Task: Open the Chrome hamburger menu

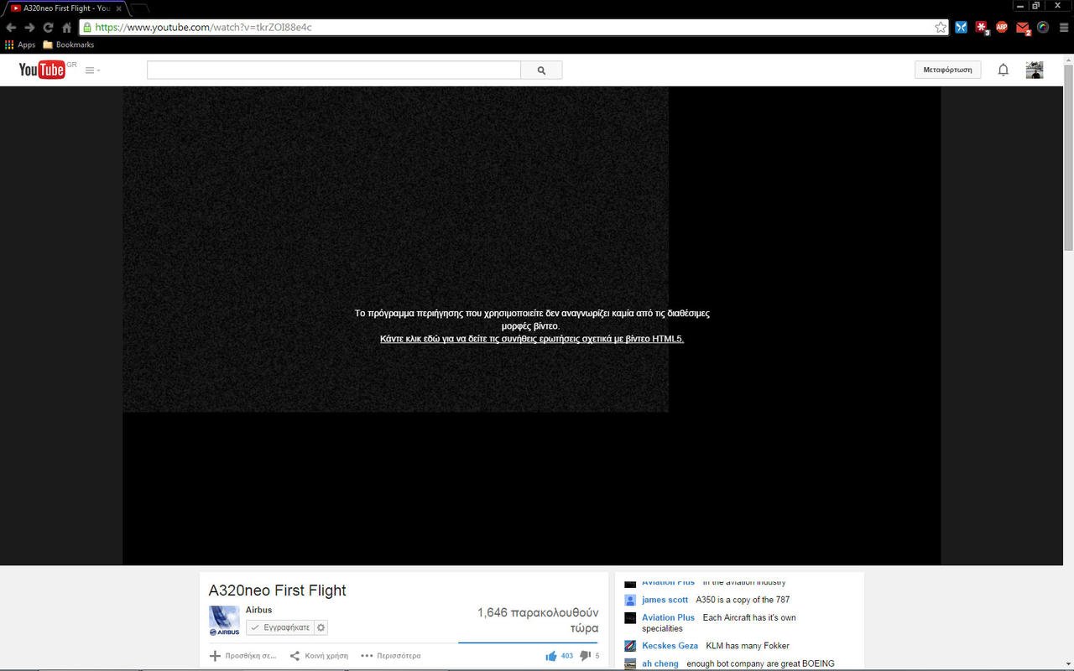Action: 1062,27
